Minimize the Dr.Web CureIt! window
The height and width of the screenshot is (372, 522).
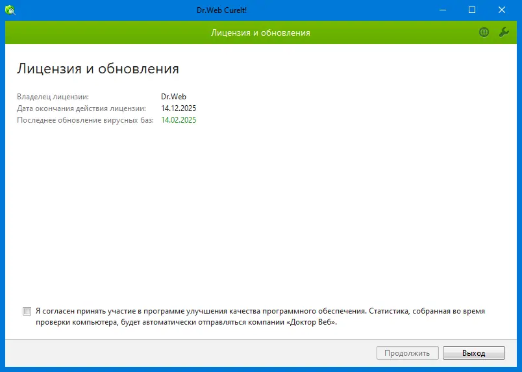[443, 10]
